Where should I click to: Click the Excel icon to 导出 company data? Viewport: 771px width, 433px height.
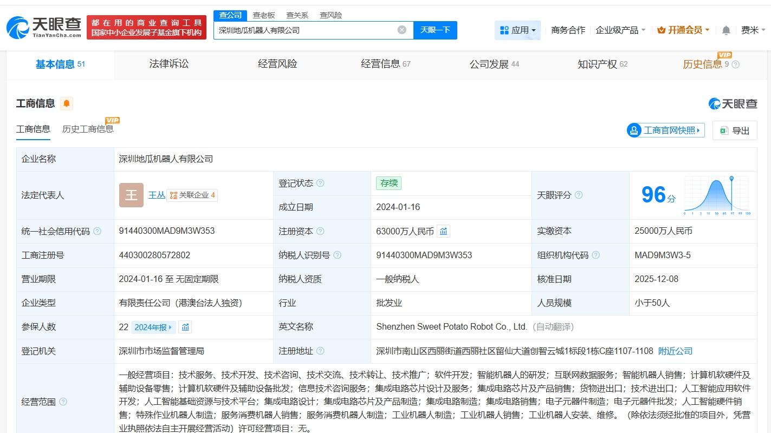click(x=724, y=130)
